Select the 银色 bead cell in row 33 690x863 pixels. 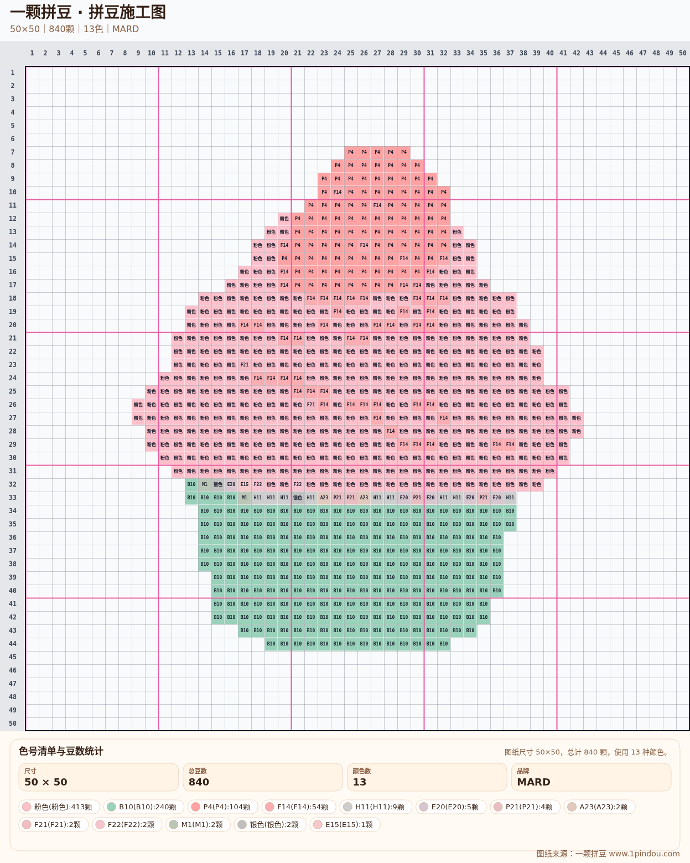pyautogui.click(x=298, y=498)
